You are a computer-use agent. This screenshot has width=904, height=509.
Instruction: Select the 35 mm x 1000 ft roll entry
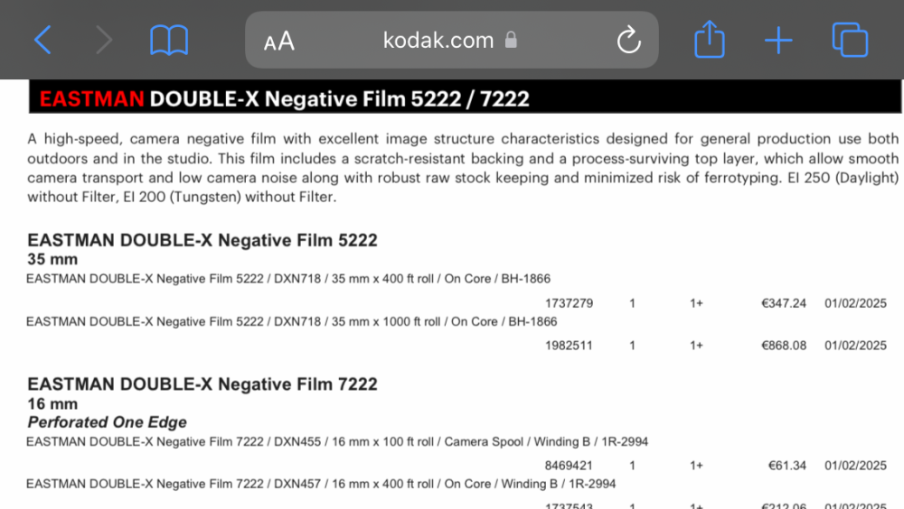[292, 321]
